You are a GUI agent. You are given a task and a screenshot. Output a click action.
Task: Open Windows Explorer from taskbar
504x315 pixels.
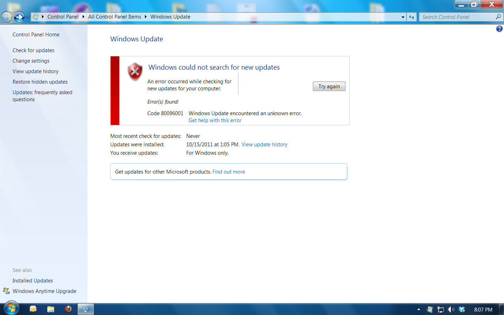[x=51, y=309]
